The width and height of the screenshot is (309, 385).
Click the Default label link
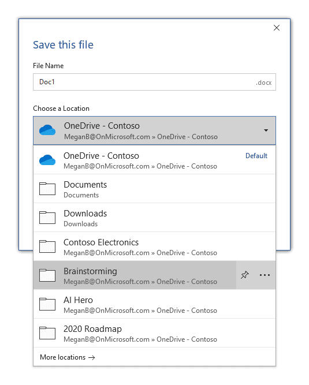(256, 156)
